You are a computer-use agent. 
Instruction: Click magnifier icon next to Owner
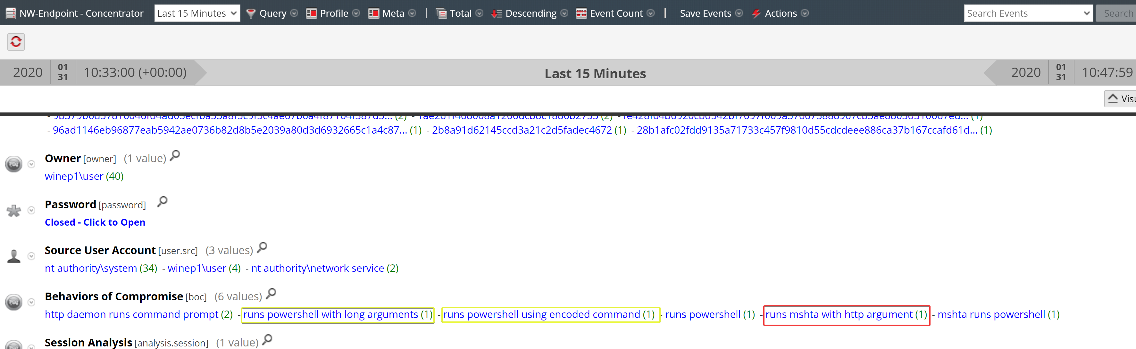click(175, 155)
